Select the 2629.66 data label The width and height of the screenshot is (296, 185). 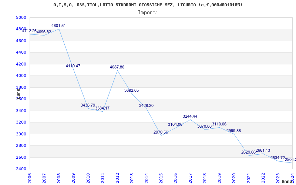(248, 152)
